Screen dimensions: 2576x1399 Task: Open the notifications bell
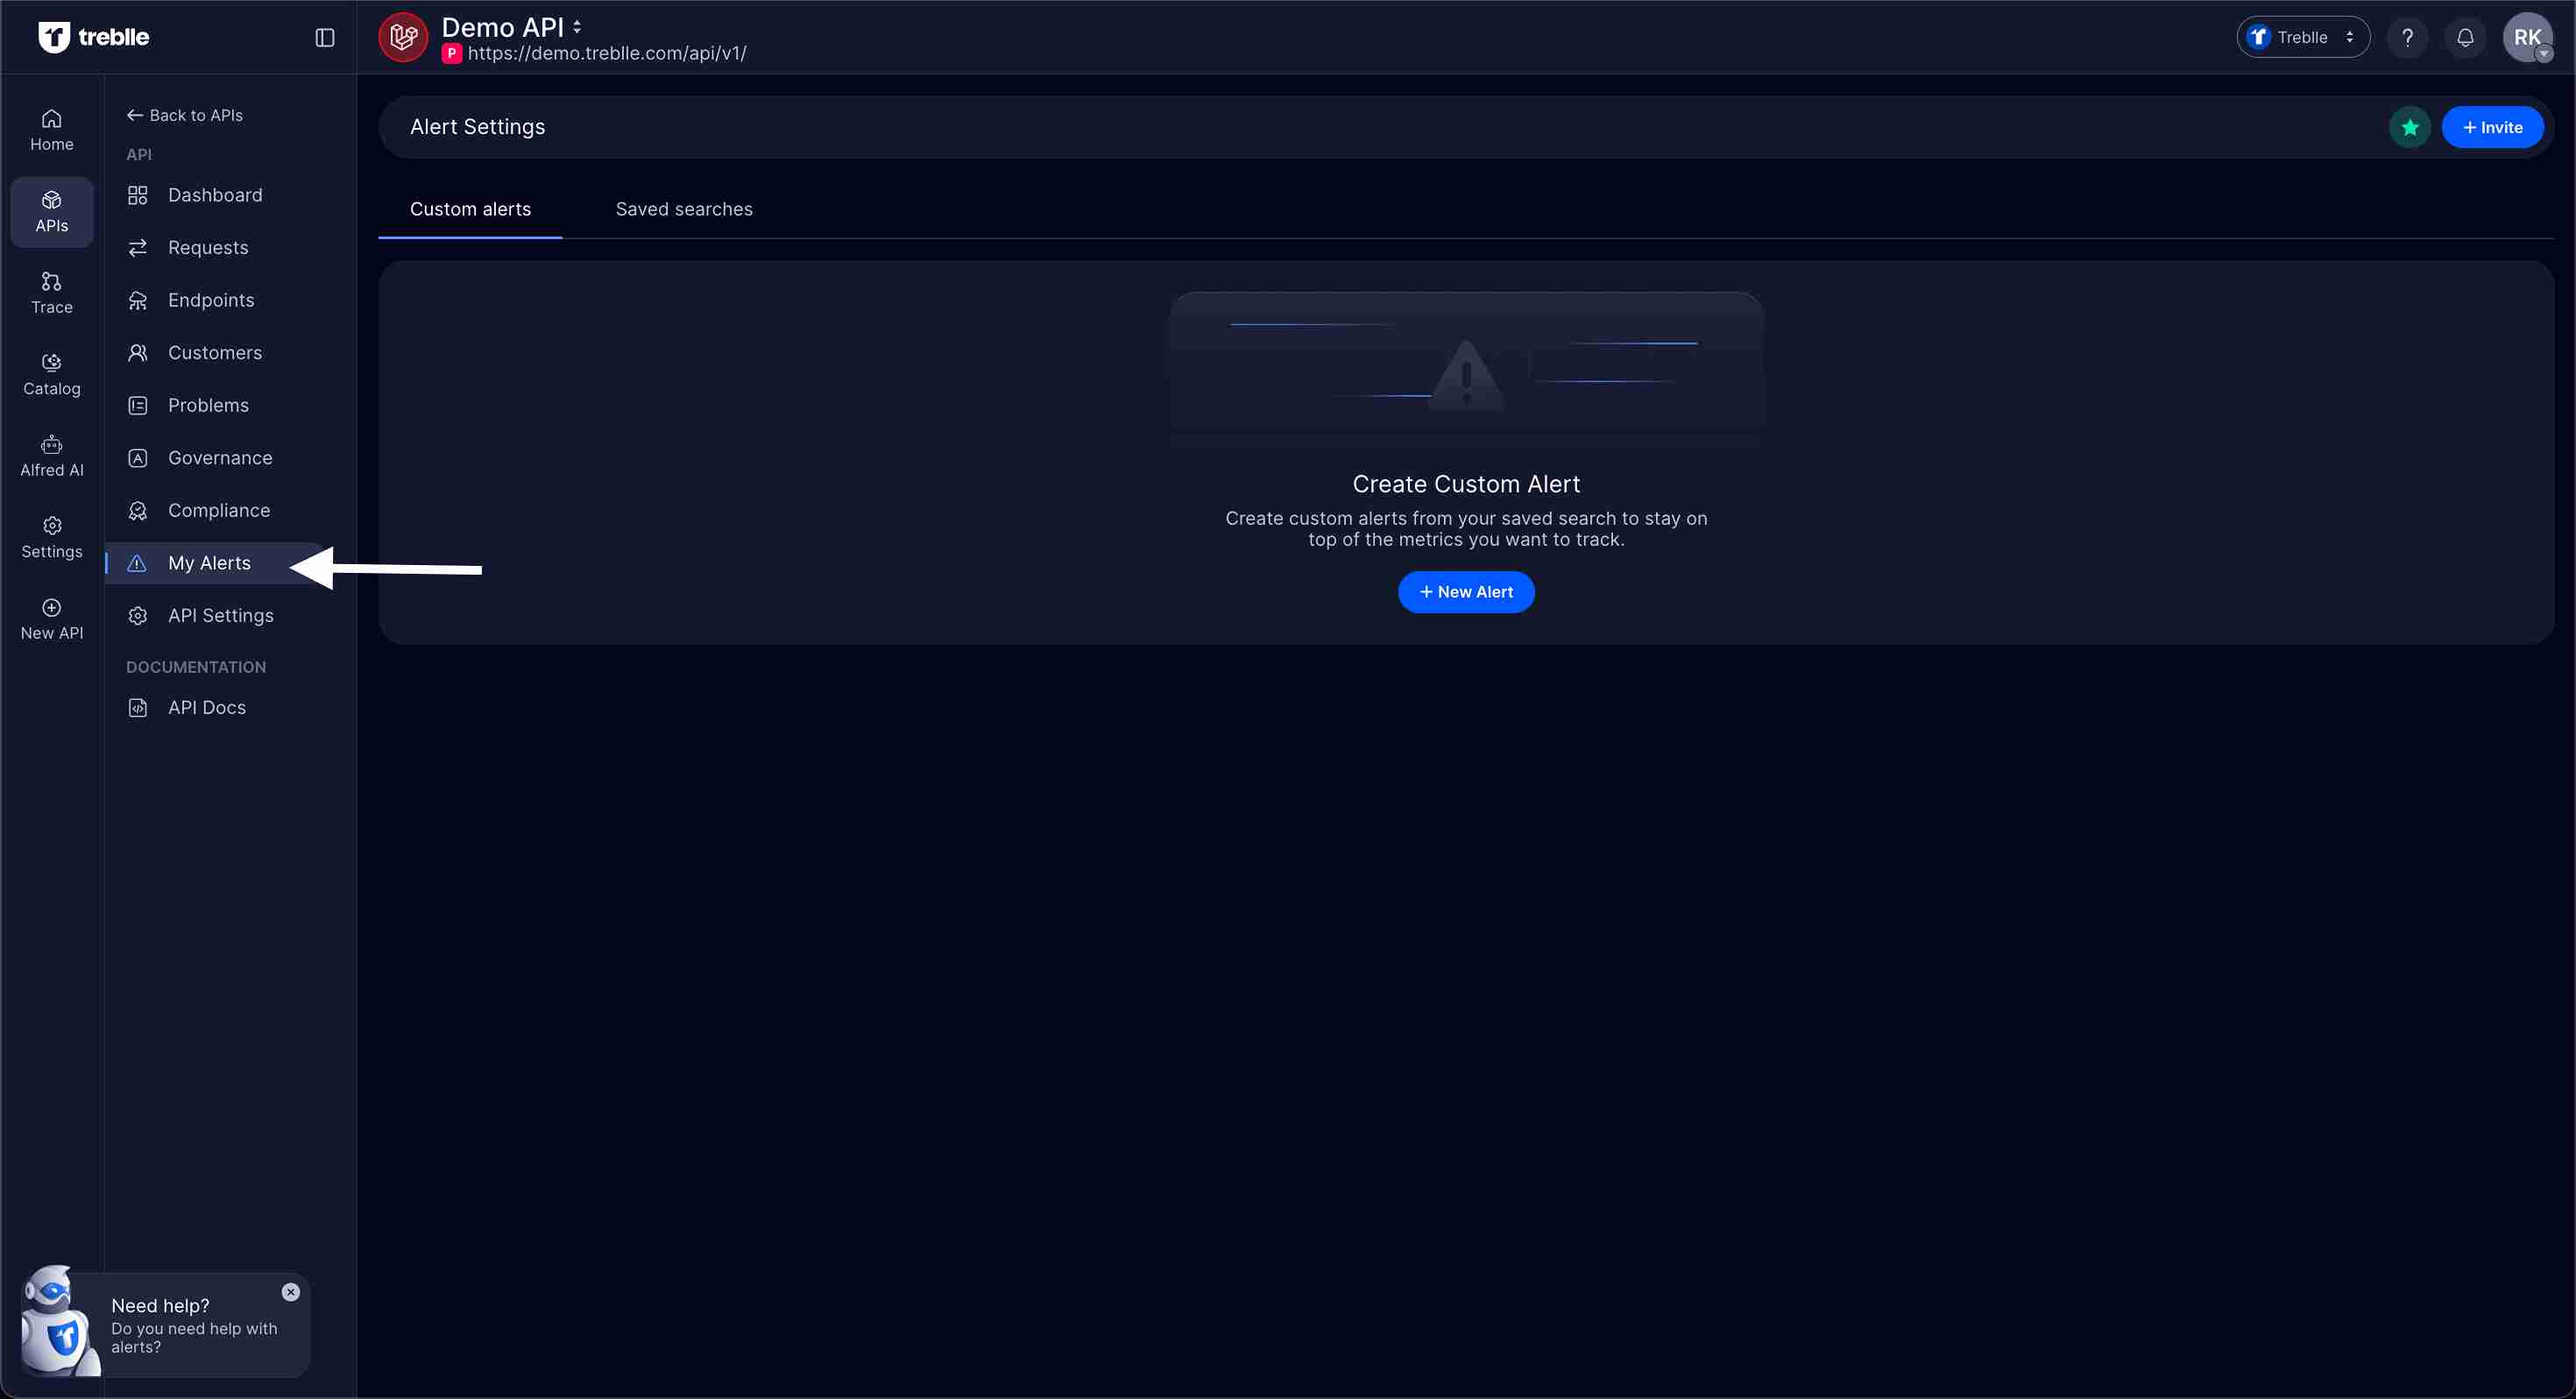click(x=2465, y=37)
